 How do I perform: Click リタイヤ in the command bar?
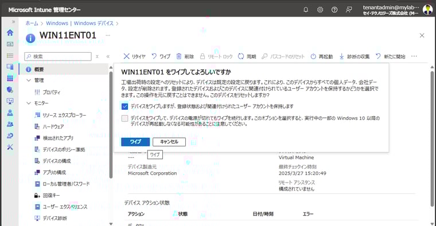[135, 56]
